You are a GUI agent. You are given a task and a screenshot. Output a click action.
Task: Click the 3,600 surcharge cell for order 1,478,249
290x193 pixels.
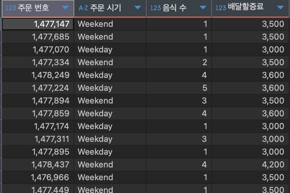coord(250,75)
